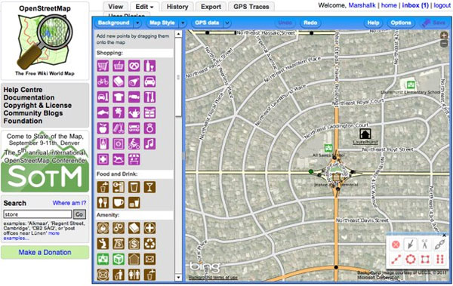Click the Options button
453x286 pixels.
tap(401, 23)
